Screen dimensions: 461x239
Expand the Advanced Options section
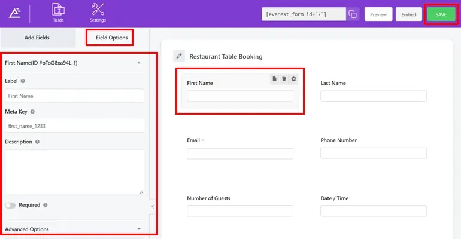pyautogui.click(x=139, y=229)
